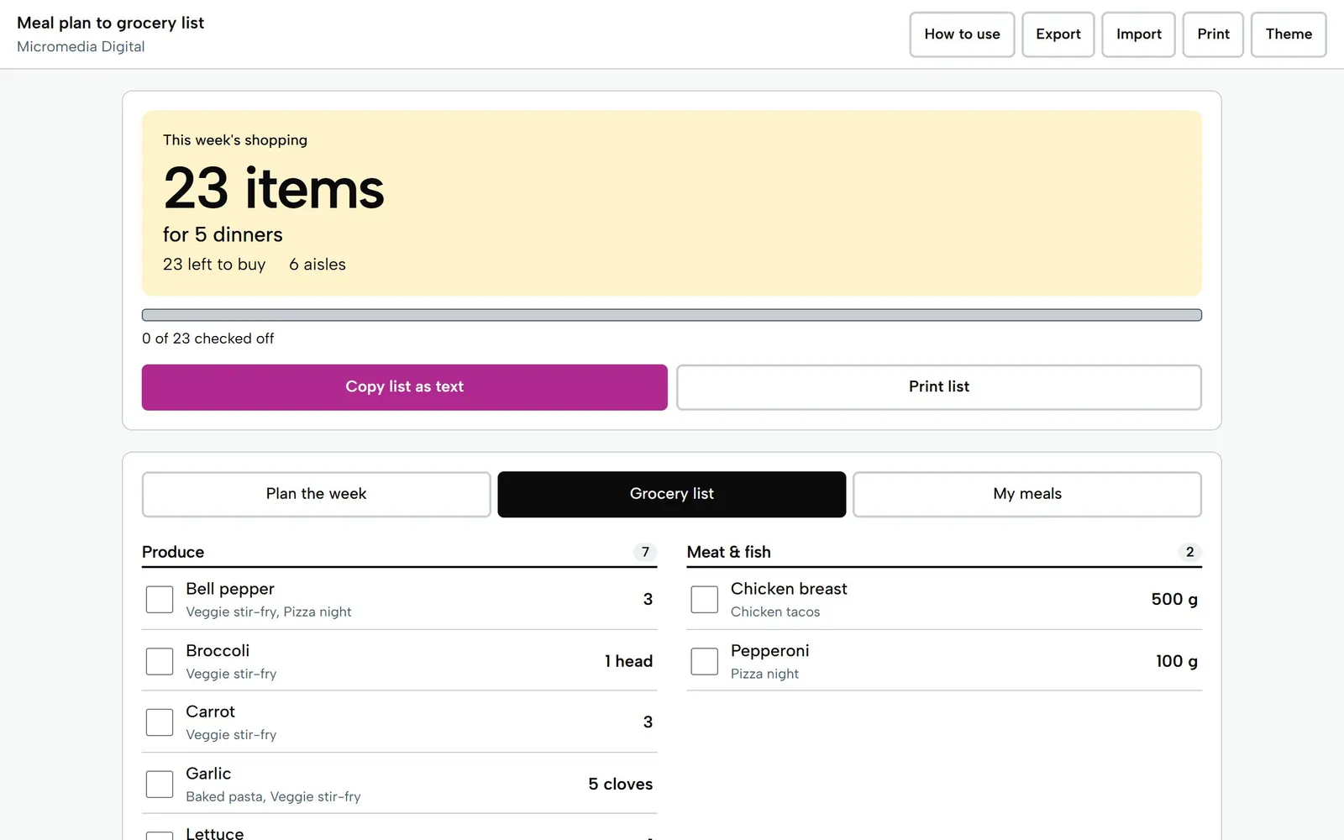1344x840 pixels.
Task: Click the '5 cloves' quantity for Garlic
Action: (621, 784)
